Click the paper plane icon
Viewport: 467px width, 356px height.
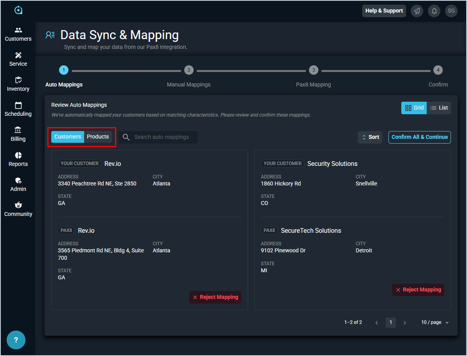(x=417, y=11)
